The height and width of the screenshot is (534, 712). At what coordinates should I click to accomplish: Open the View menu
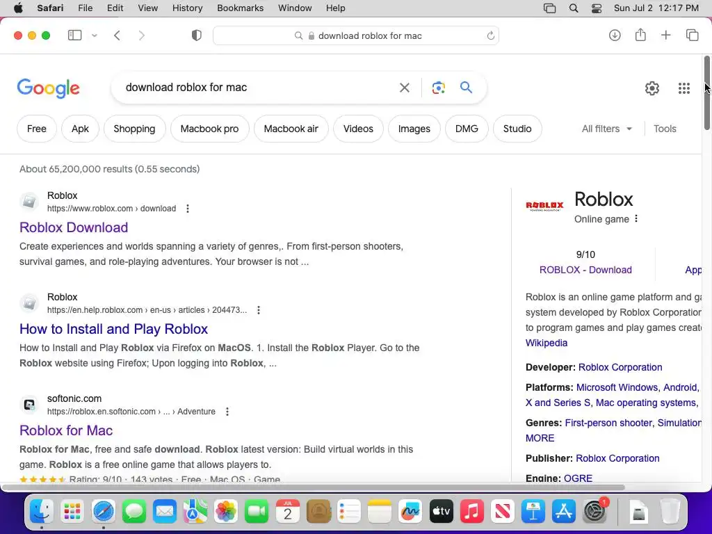[147, 8]
